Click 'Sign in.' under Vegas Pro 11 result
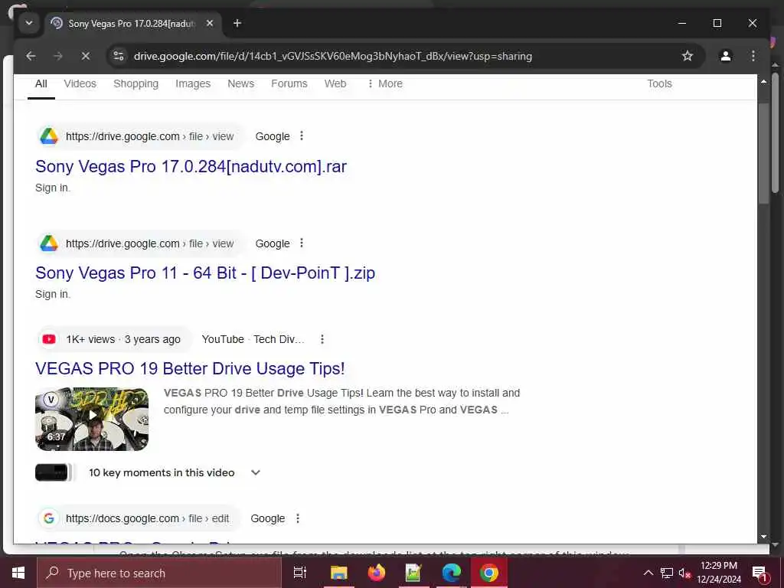Image resolution: width=784 pixels, height=588 pixels. click(x=53, y=295)
